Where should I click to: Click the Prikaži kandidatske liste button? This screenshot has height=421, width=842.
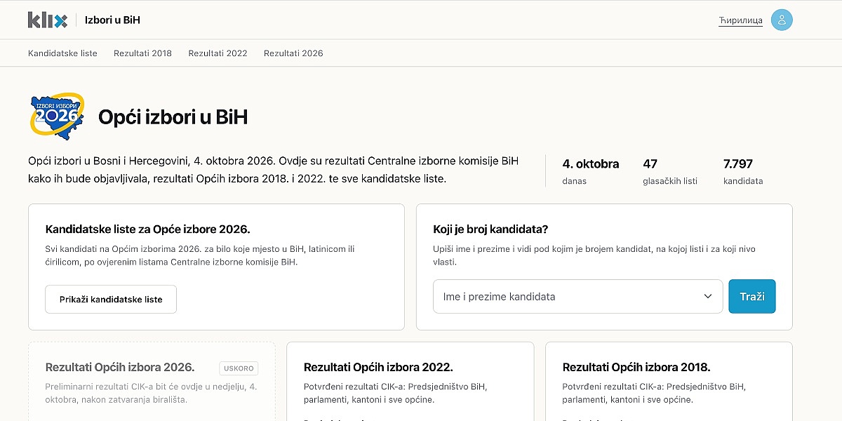(111, 299)
